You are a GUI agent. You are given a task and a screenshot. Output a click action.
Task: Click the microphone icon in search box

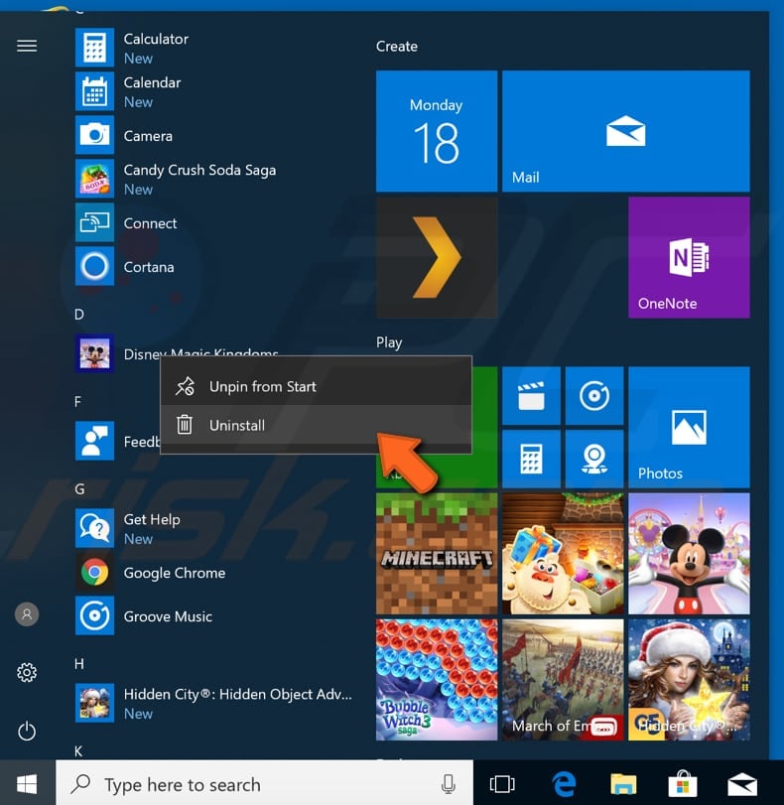point(449,784)
